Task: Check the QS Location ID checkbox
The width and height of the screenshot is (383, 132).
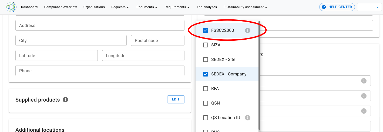Action: (x=206, y=118)
